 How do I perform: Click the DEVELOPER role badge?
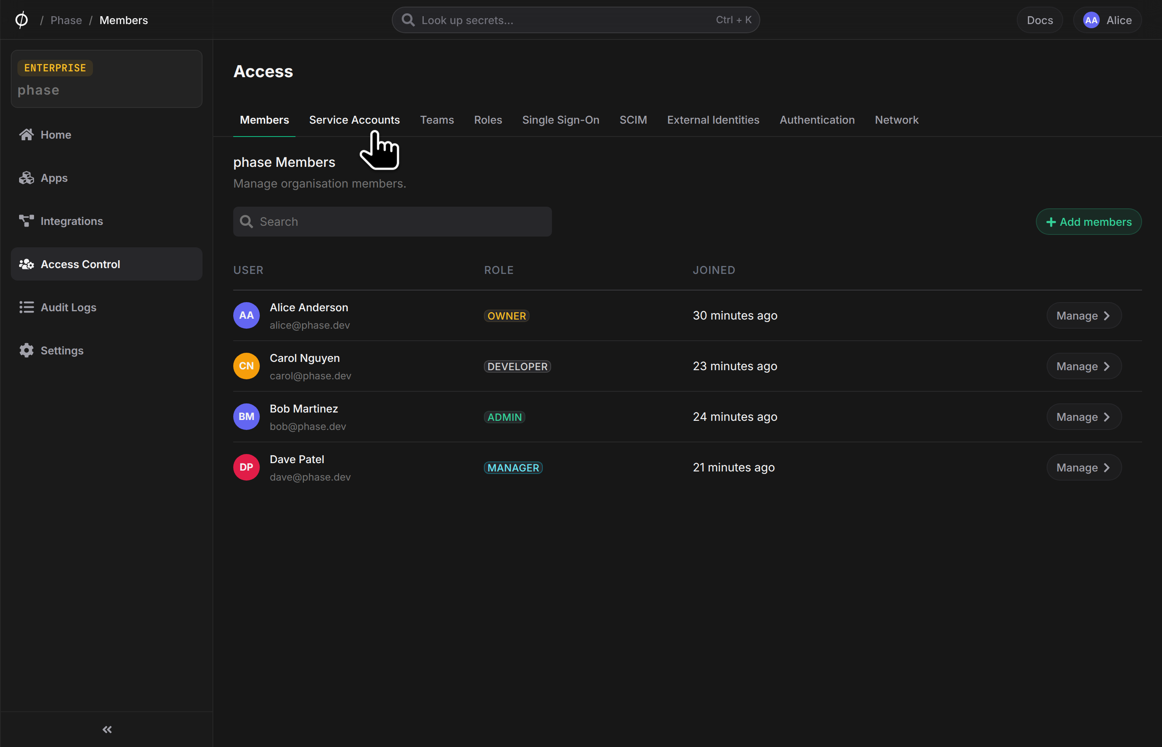[x=518, y=366]
